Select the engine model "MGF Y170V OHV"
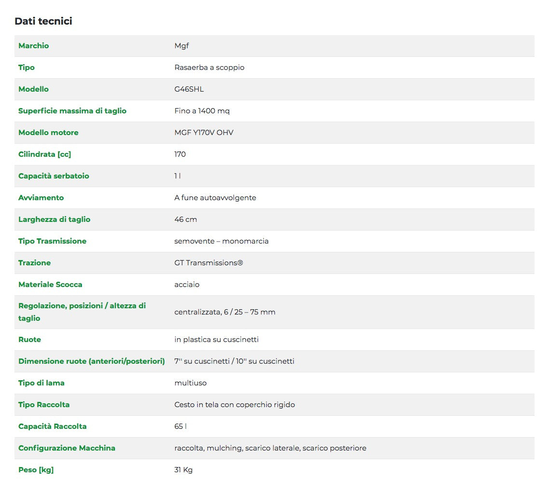The image size is (550, 494). click(204, 133)
